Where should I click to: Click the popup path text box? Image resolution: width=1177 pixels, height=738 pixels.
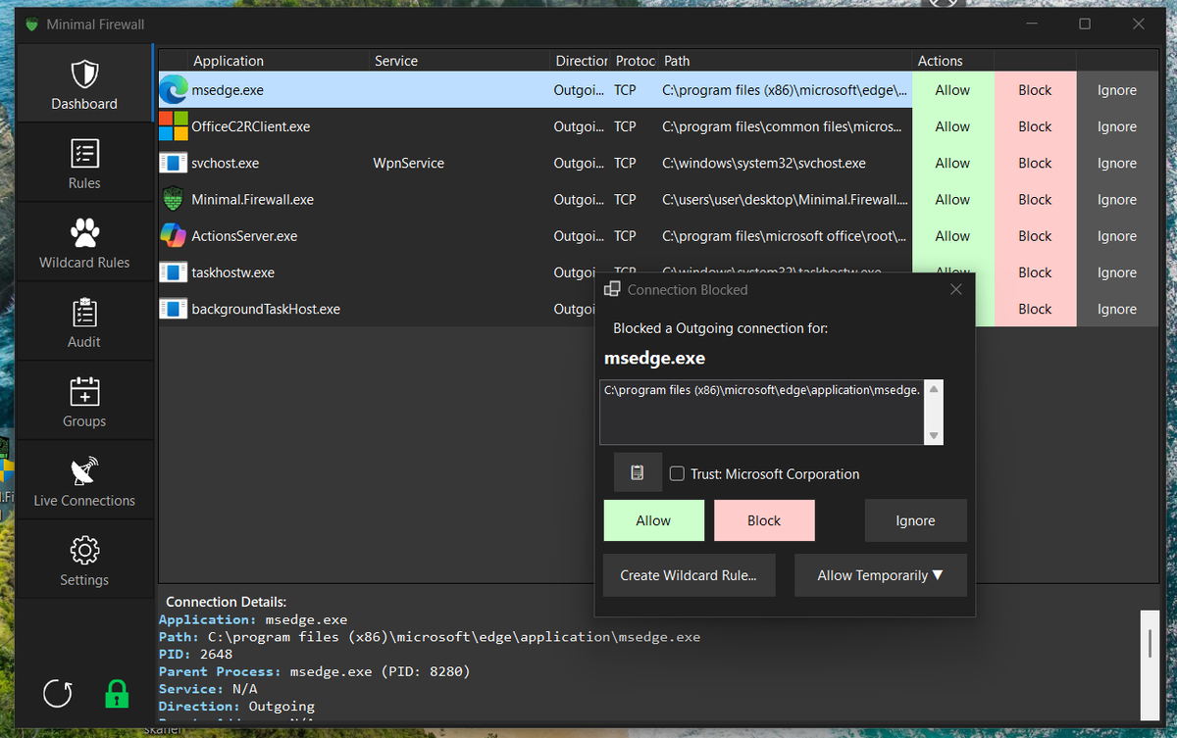tap(763, 412)
